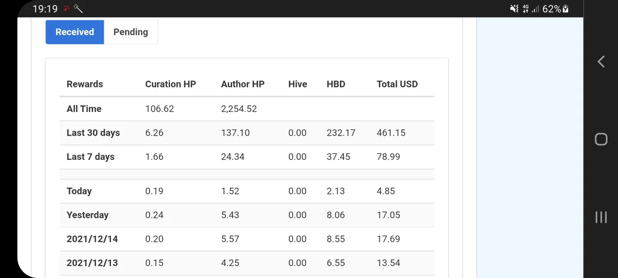Select the All Time rewards row label

point(84,109)
